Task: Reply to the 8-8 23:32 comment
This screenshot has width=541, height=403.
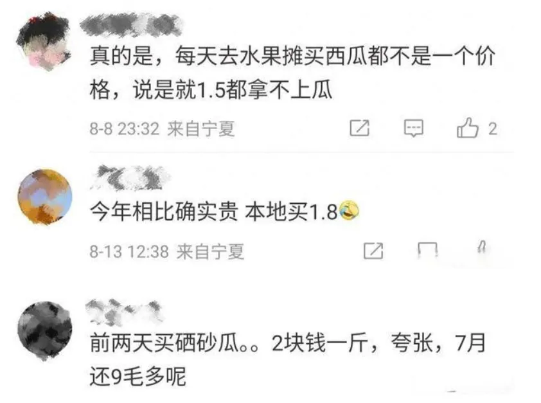Action: pos(414,129)
